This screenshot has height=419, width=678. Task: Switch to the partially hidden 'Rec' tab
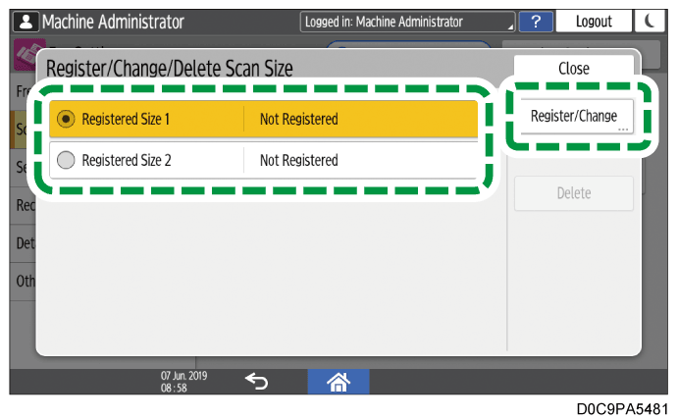[x=24, y=206]
